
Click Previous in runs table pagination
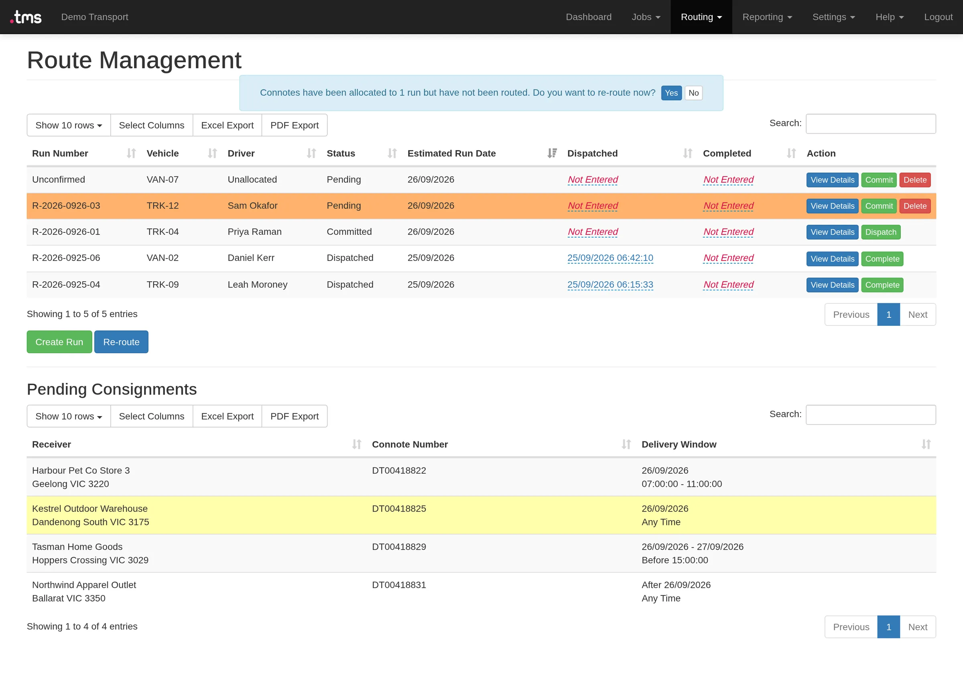point(851,315)
